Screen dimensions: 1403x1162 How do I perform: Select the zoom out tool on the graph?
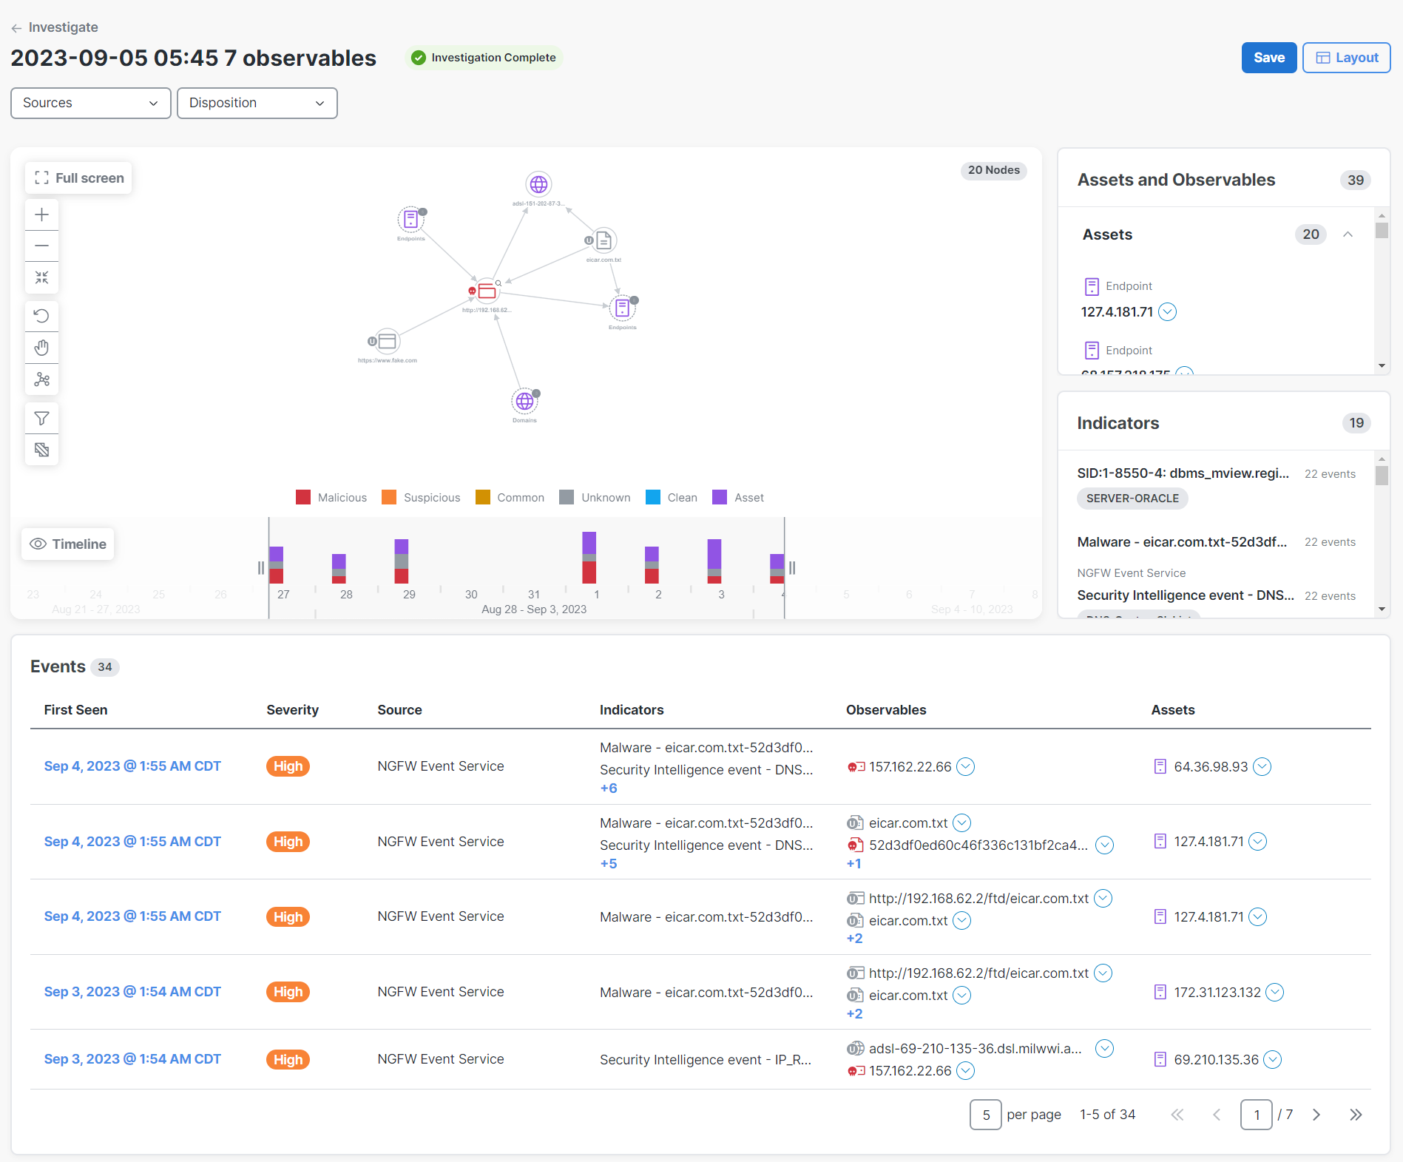[42, 246]
